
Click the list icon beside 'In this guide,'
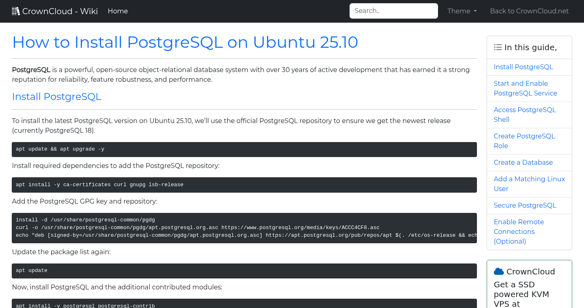498,47
